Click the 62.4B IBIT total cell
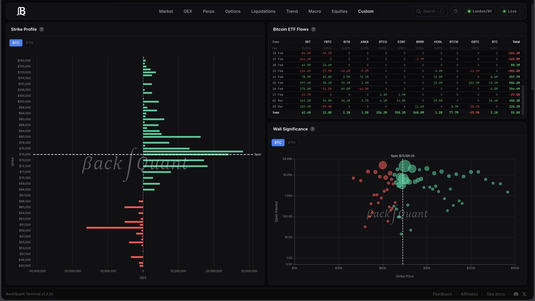535x301 pixels. click(306, 113)
